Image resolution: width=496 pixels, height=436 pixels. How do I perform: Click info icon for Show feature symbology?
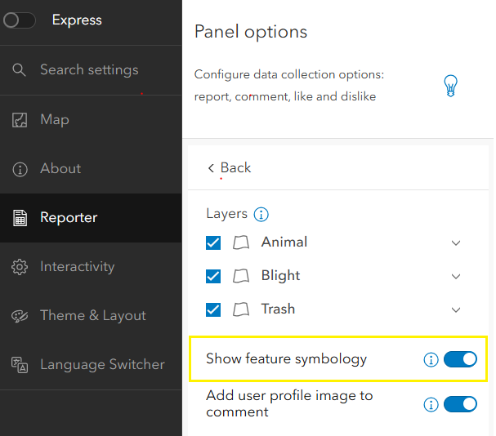pos(431,360)
